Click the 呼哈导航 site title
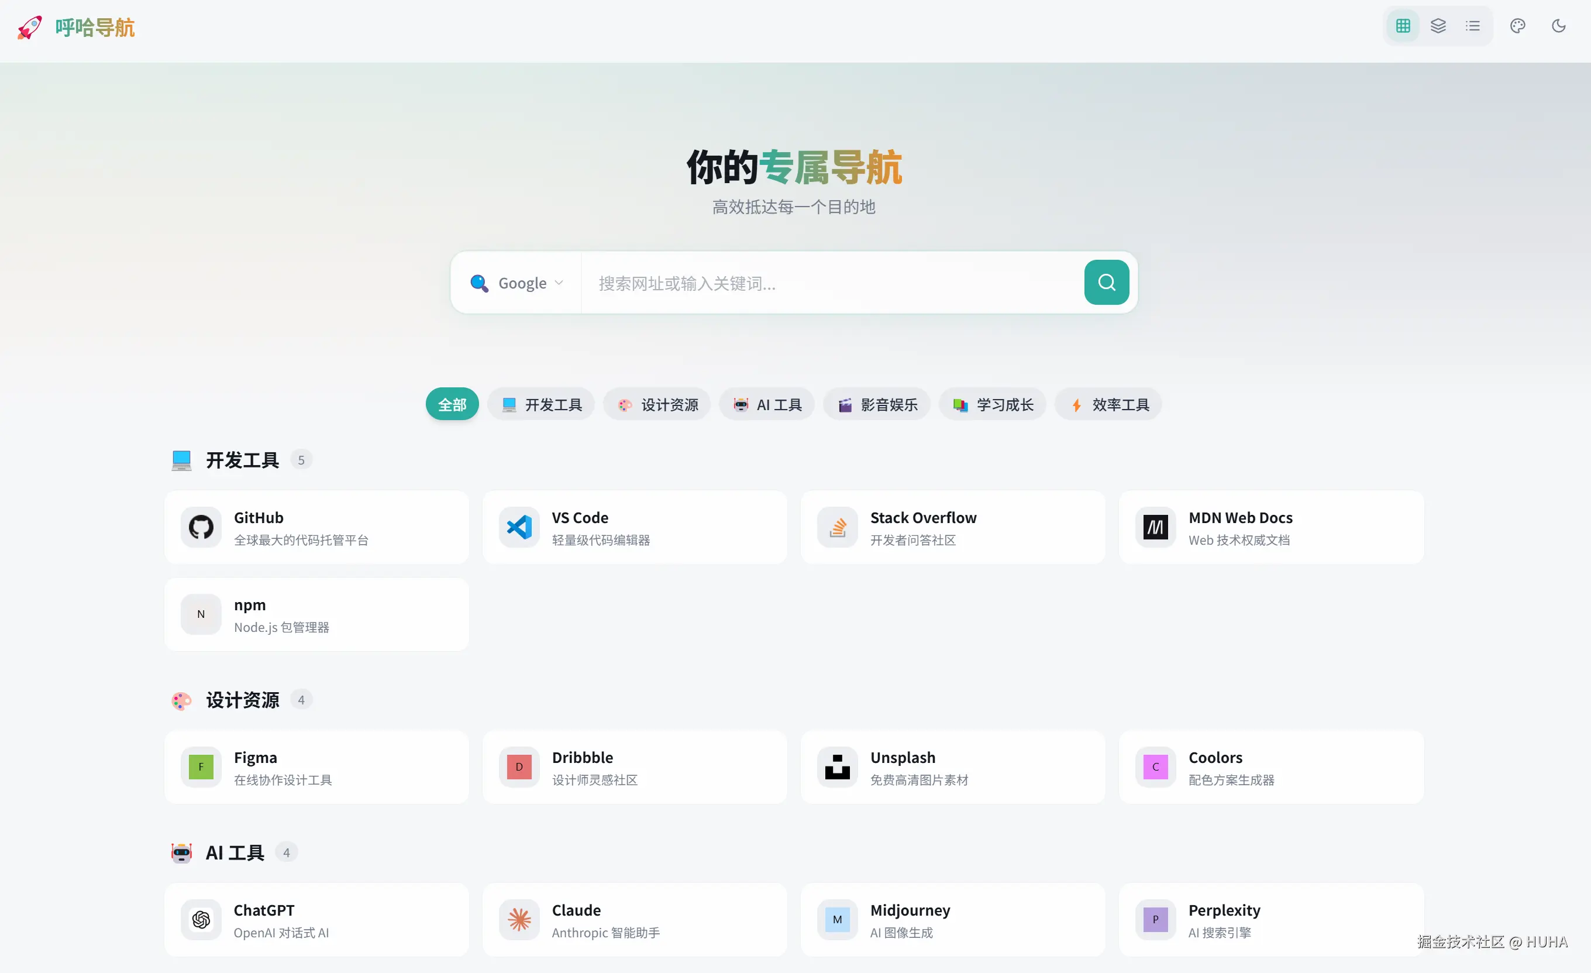Screen dimensions: 1591x973 point(94,27)
